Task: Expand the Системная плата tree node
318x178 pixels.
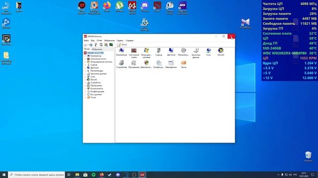Action: (85, 59)
